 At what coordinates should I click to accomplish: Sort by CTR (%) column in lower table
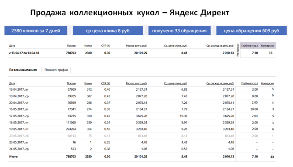106,83
